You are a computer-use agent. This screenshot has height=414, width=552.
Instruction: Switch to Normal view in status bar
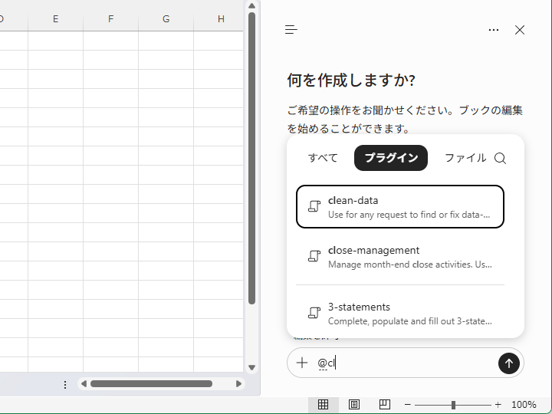coord(324,405)
